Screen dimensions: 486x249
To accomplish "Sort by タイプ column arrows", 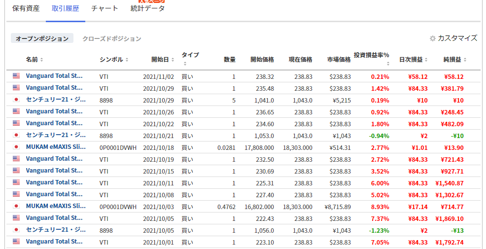I will (185, 64).
